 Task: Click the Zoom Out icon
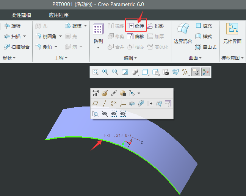(x=115, y=72)
